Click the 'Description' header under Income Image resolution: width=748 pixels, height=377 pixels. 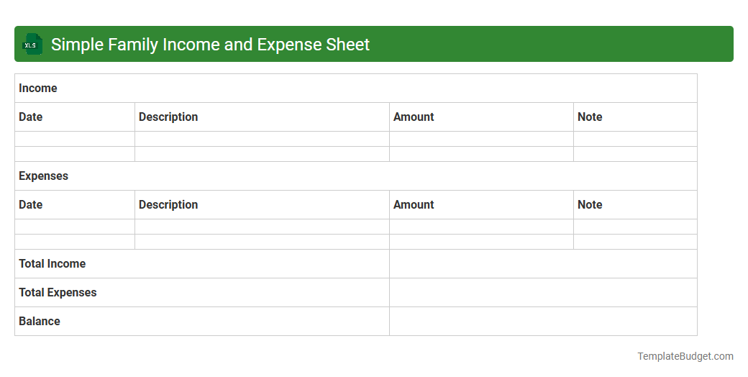262,117
